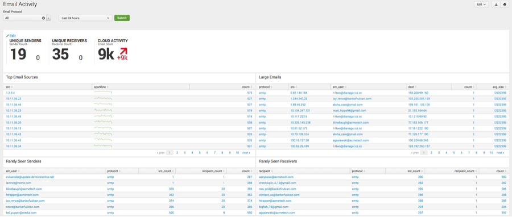Click the sparkline for 10.11.36.46
This screenshot has height=217, width=512.
[x=103, y=105]
